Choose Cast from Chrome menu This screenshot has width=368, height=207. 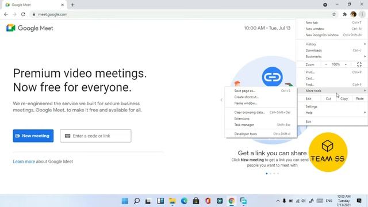[332, 78]
